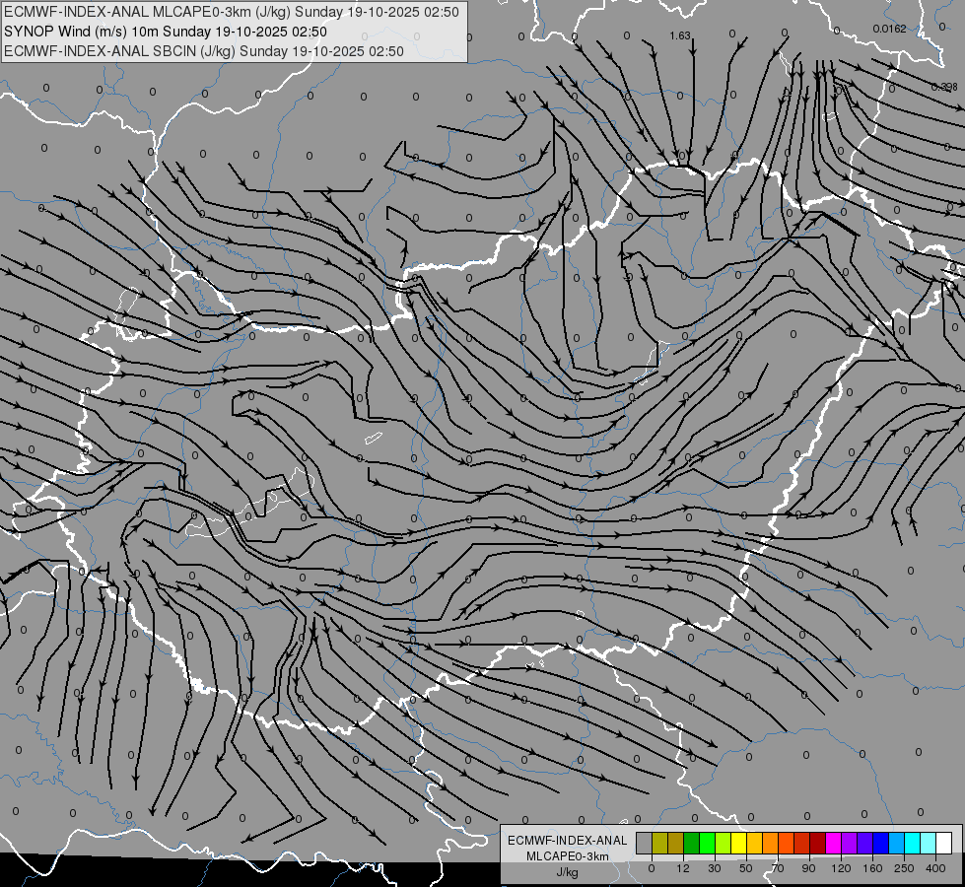Click the legend value 50
The height and width of the screenshot is (887, 965).
(x=746, y=868)
